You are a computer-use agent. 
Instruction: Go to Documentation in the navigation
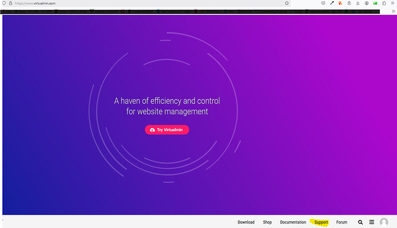point(293,222)
